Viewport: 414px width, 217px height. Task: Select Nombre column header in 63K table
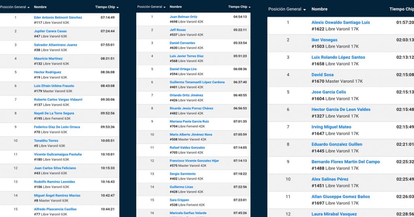40,7
